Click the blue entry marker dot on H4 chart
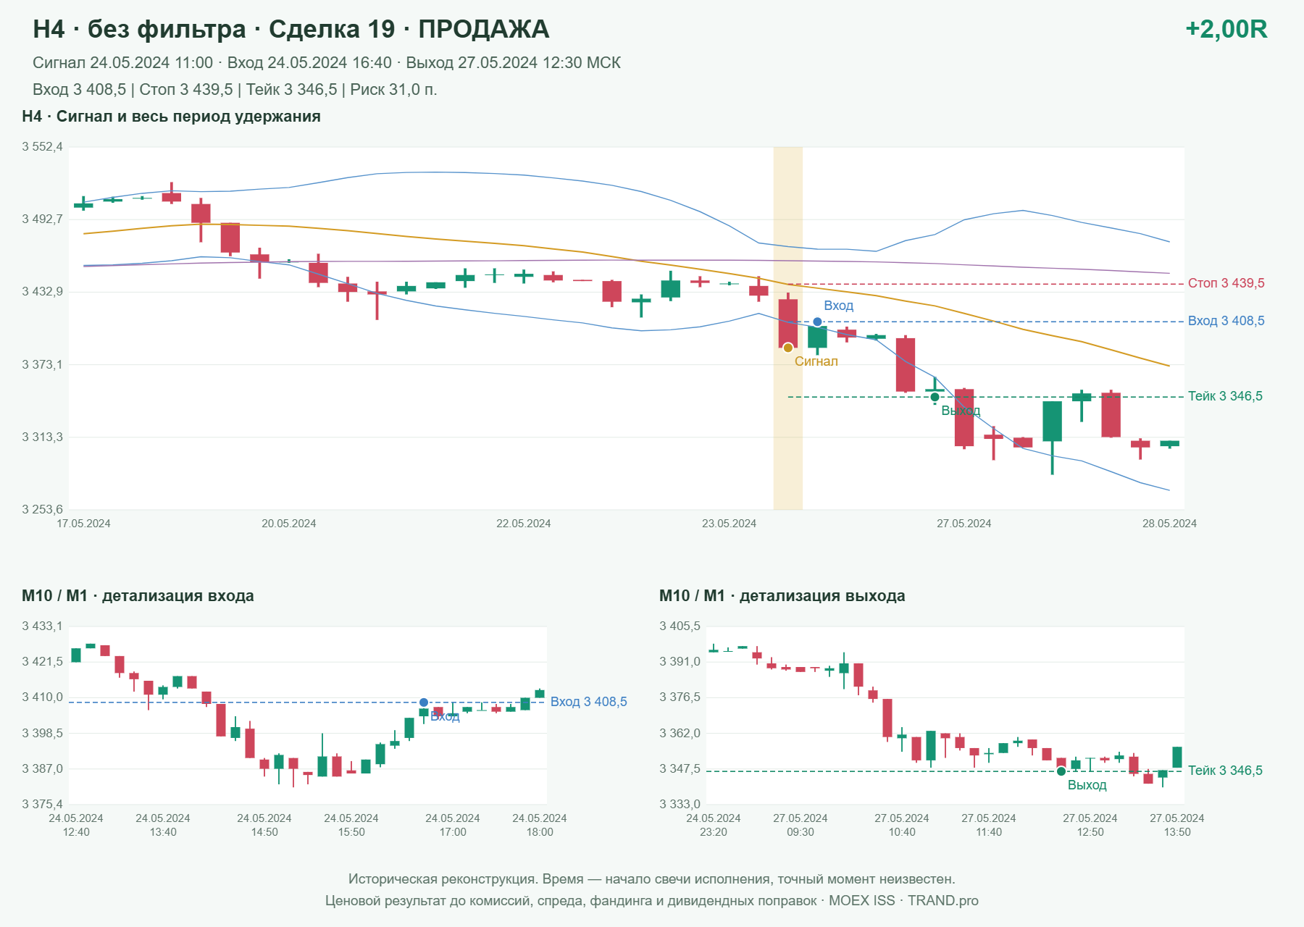Image resolution: width=1304 pixels, height=927 pixels. 817,322
